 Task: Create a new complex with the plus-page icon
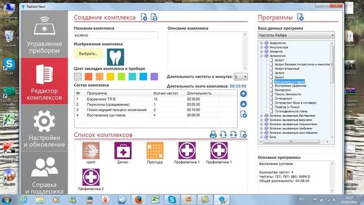click(x=144, y=17)
